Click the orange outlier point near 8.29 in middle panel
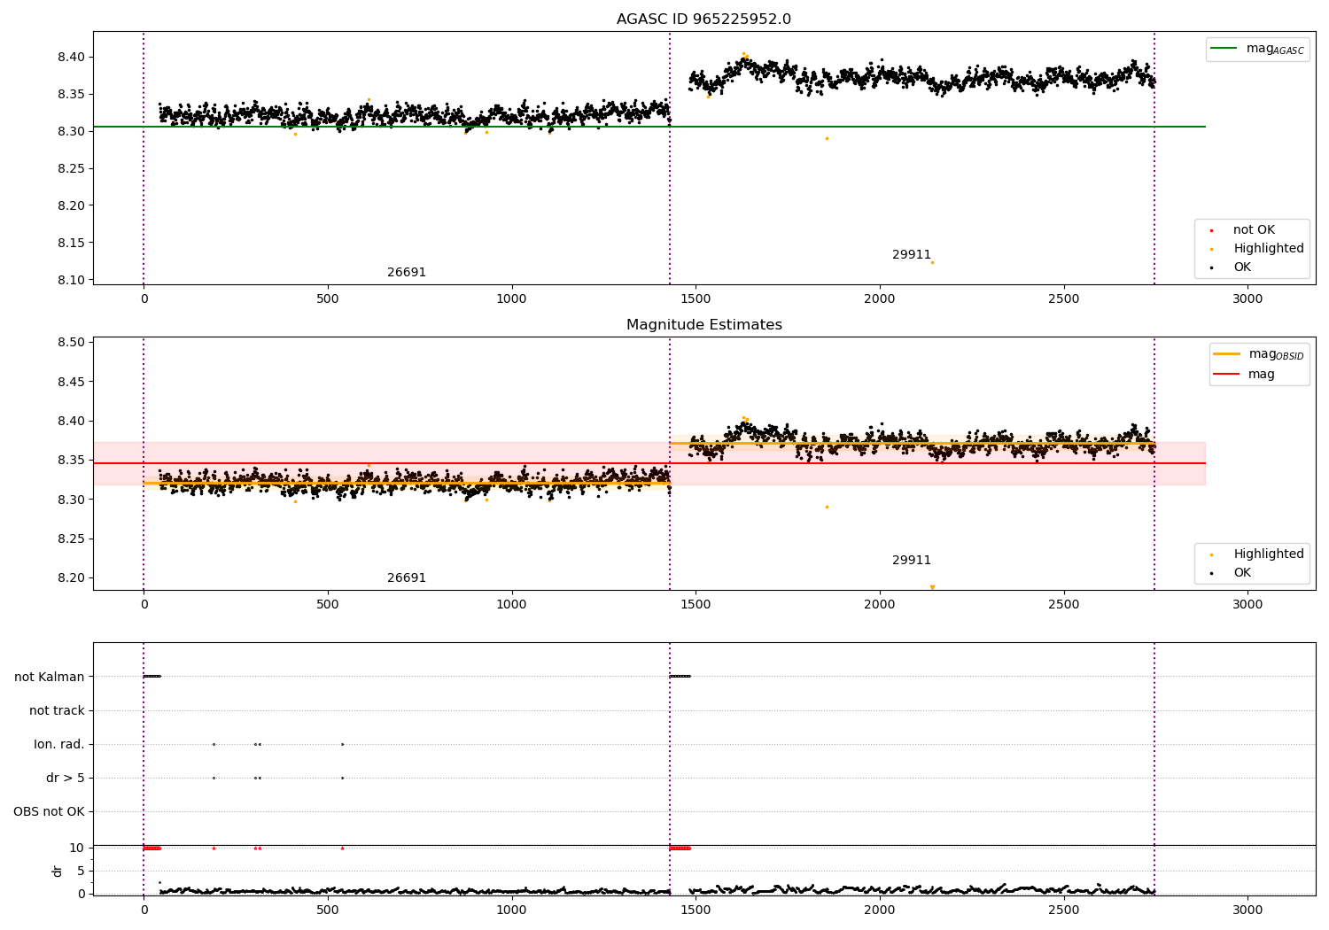This screenshot has height=930, width=1329. [x=827, y=507]
